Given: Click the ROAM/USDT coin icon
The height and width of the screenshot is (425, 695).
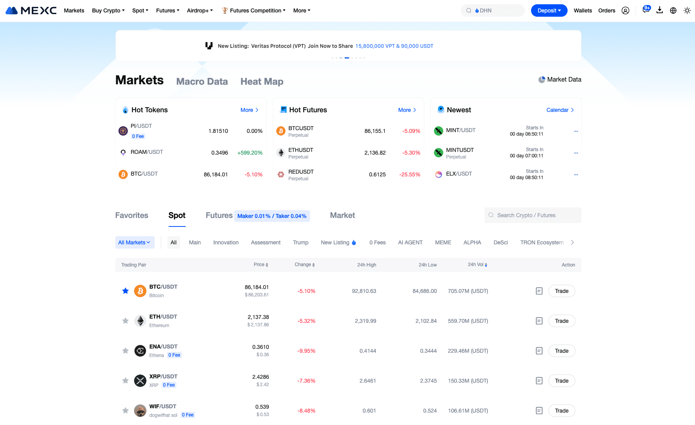Looking at the screenshot, I should [x=123, y=153].
